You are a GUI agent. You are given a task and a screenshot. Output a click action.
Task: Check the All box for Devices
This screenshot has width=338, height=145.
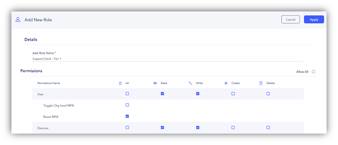[127, 127]
